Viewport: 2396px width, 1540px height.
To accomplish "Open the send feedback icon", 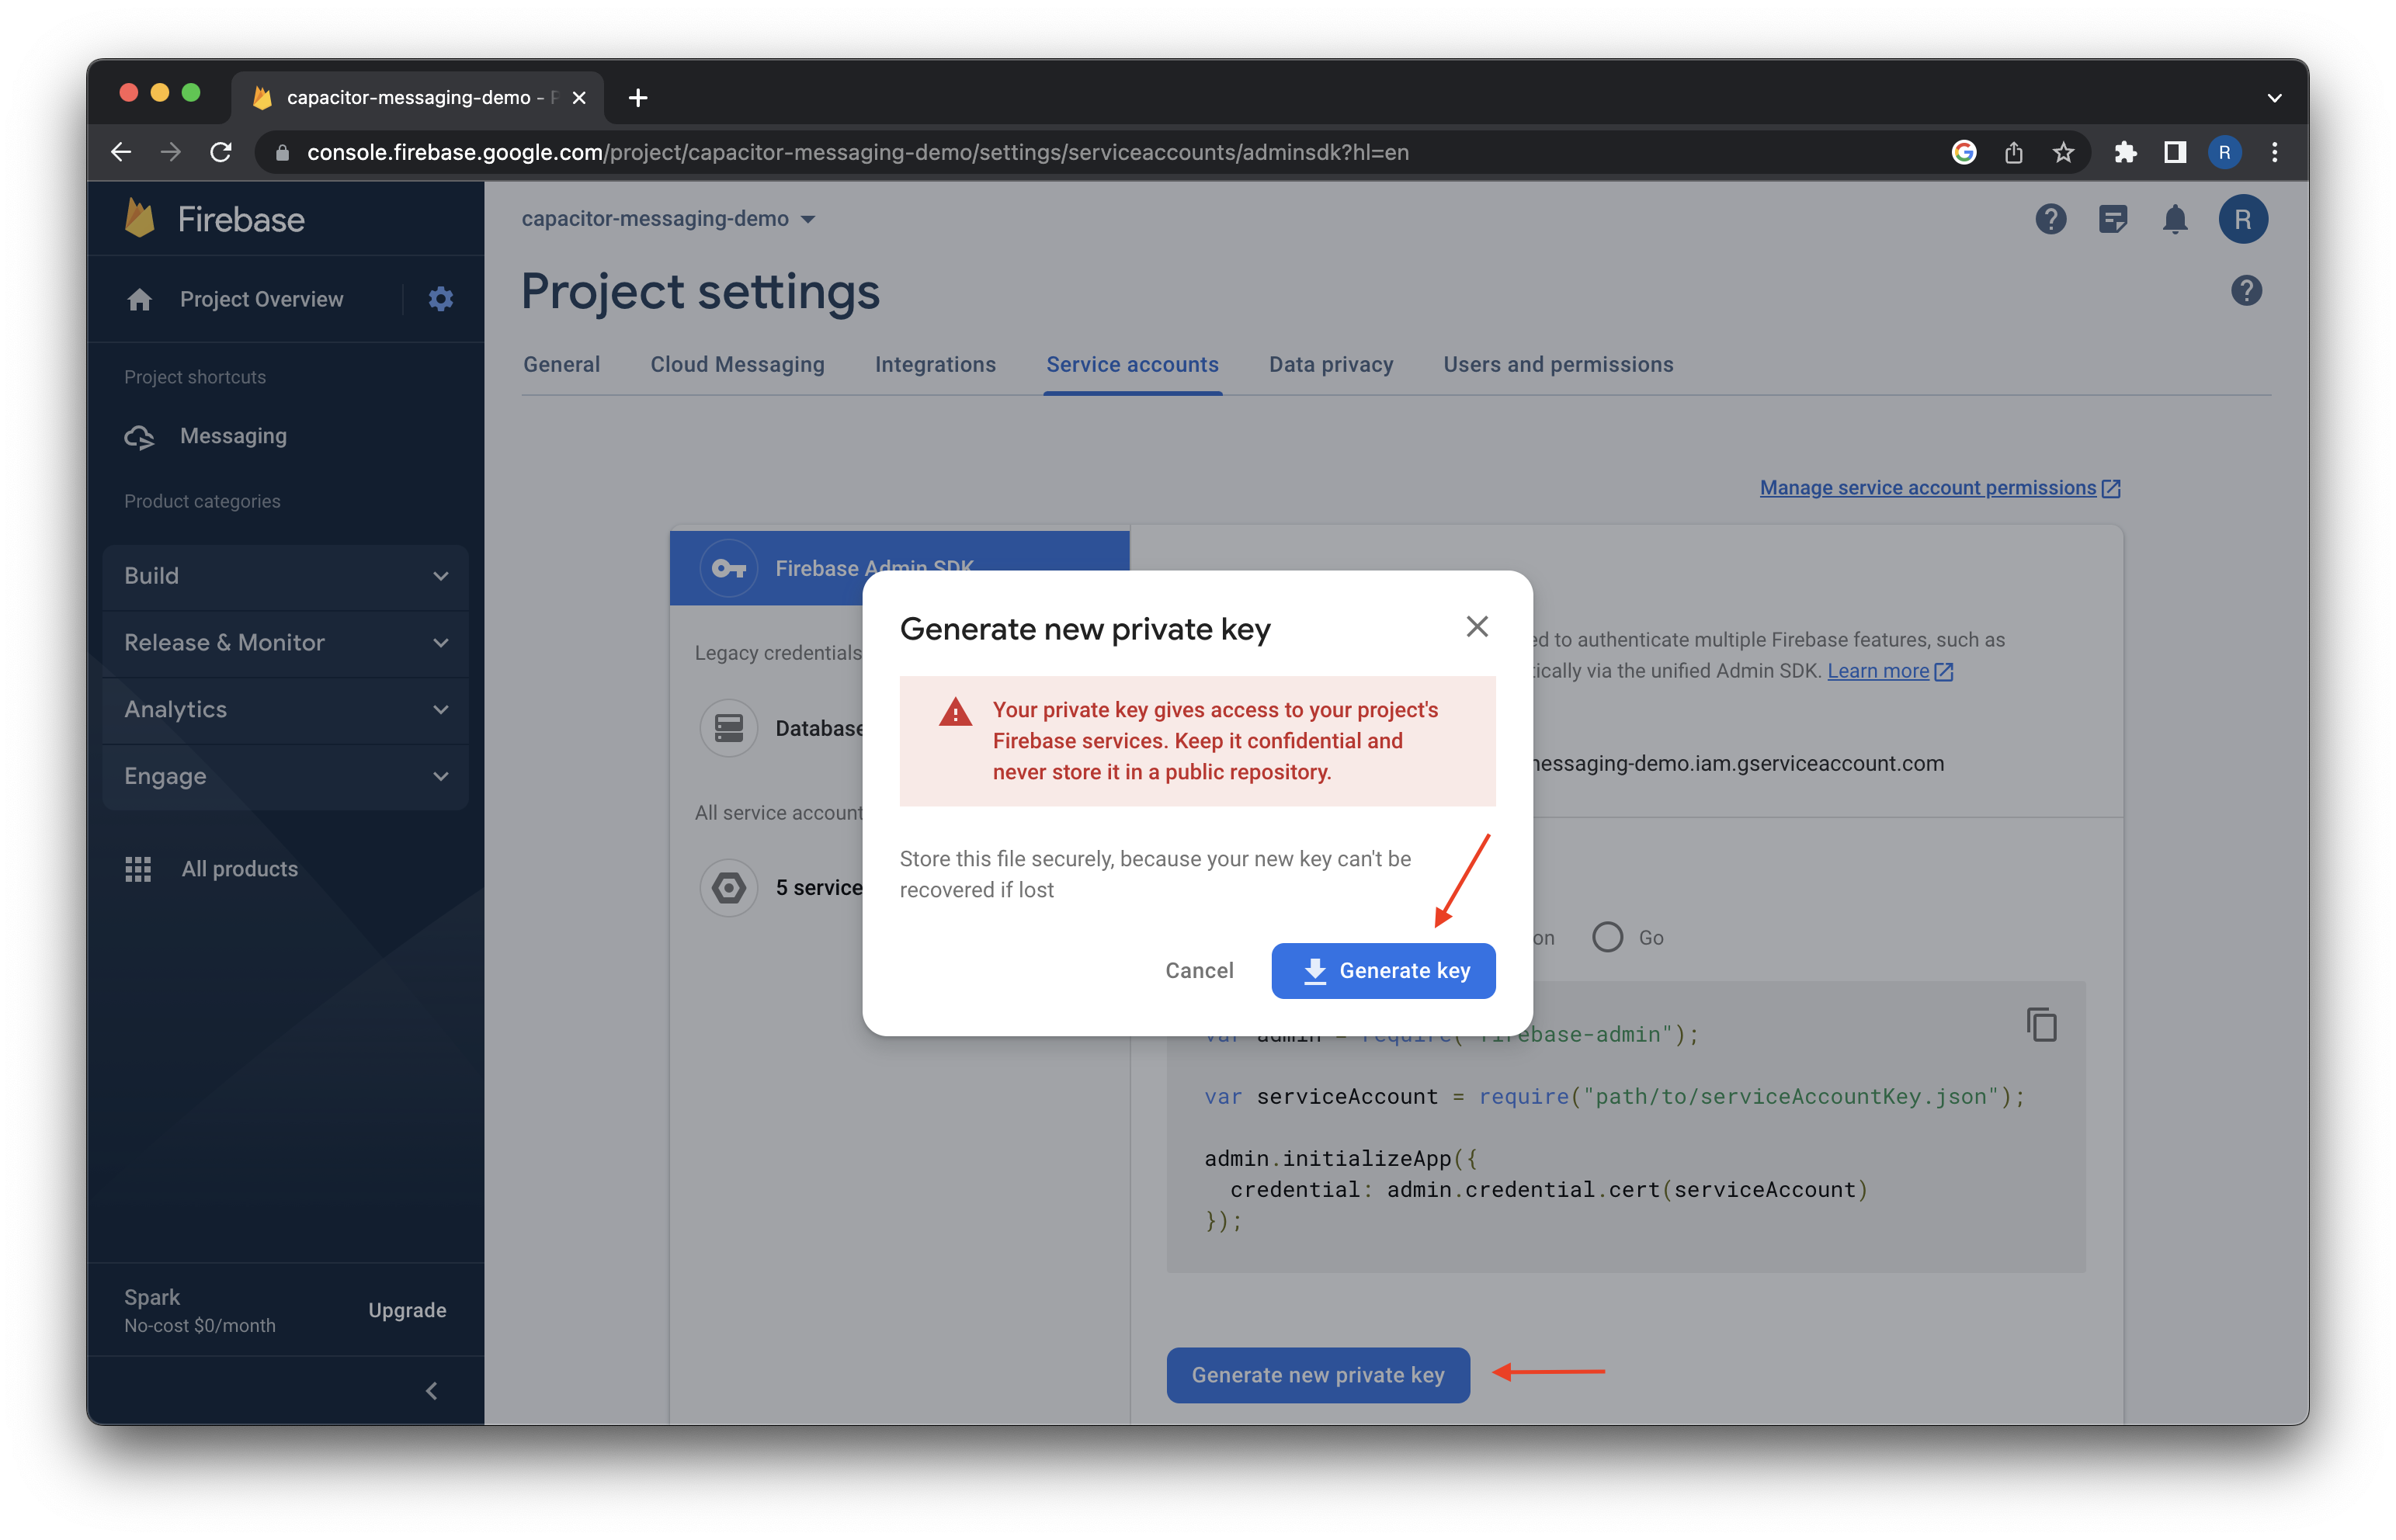I will 2114,220.
